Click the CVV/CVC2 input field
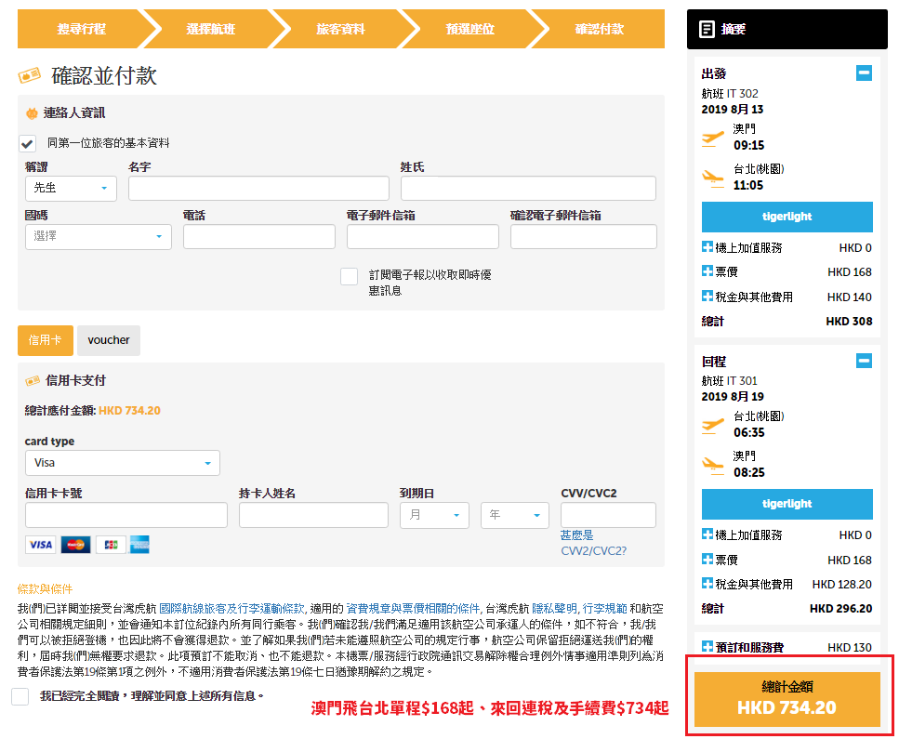Viewport: 899px width, 739px height. coord(608,515)
